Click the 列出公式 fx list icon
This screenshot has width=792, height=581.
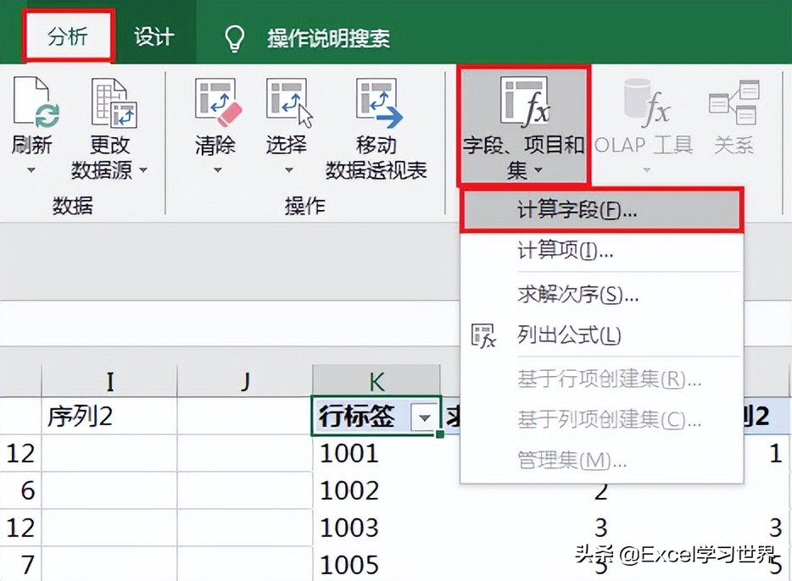tap(483, 336)
